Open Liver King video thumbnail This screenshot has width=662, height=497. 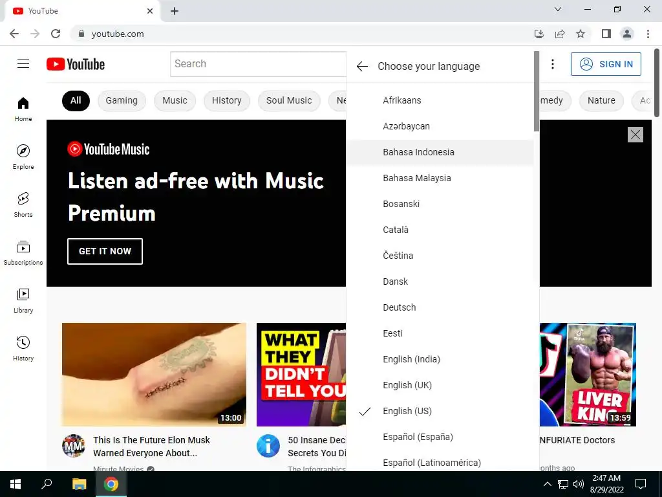[x=588, y=375]
